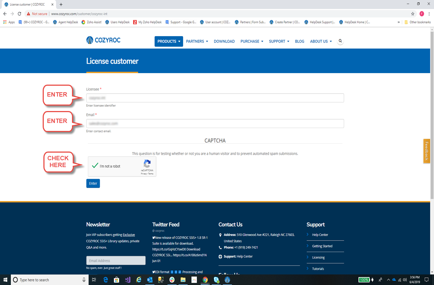The image size is (434, 285).
Task: Open the site search magnifier icon
Action: tap(340, 41)
